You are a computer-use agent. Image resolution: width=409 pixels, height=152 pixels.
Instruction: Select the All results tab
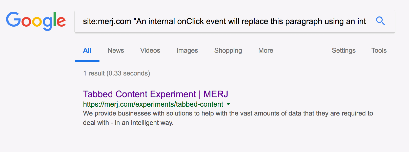click(x=87, y=50)
